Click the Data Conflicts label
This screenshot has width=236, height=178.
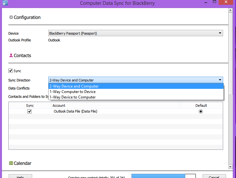[x=19, y=88]
